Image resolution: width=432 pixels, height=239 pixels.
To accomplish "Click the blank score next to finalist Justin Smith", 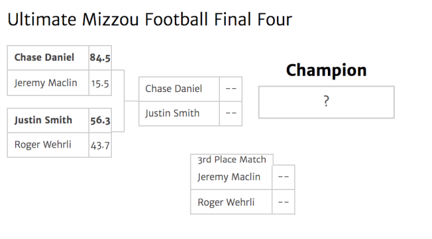I will [x=231, y=114].
